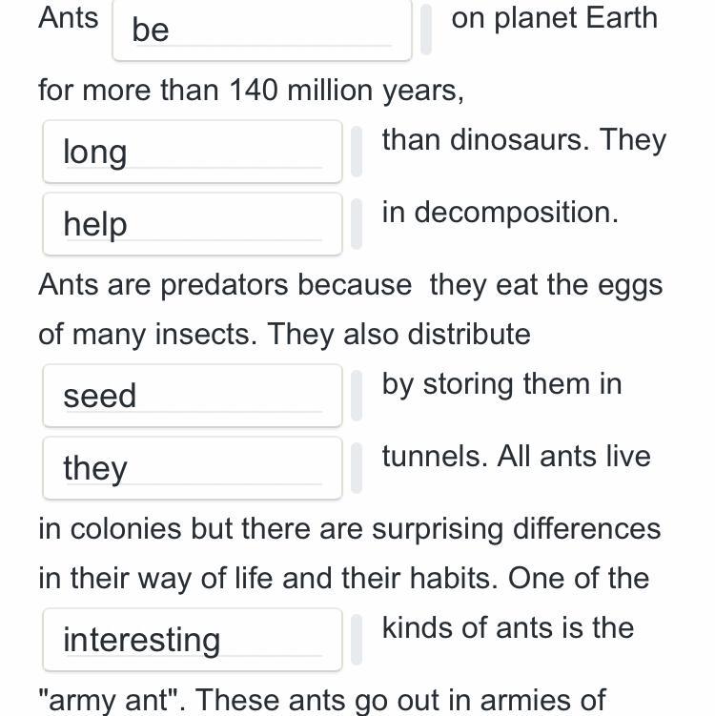Viewport: 715px width, 716px height.
Task: Focus the answer box containing "long"
Action: point(193,152)
